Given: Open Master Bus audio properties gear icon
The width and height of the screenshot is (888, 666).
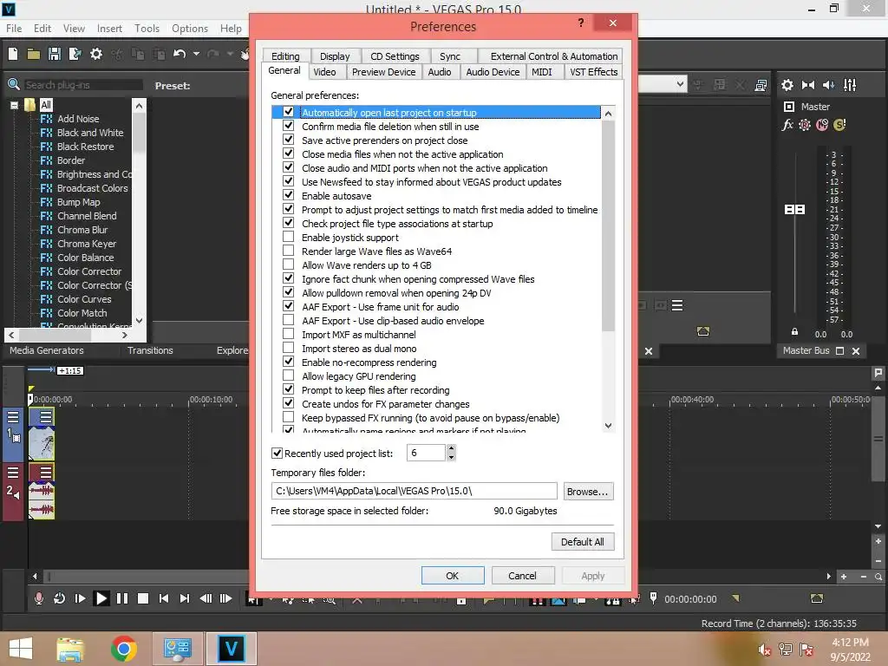Looking at the screenshot, I should click(x=787, y=85).
